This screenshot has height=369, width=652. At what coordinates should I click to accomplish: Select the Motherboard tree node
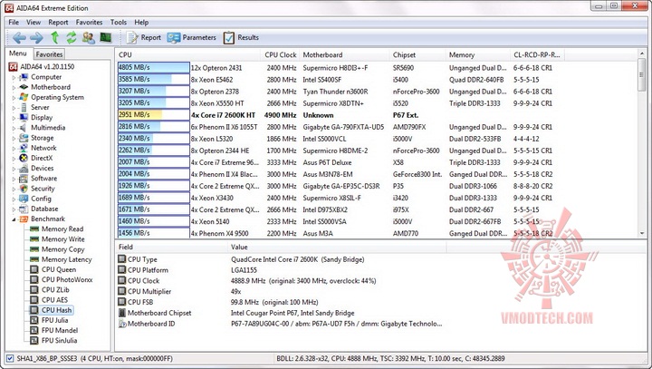[51, 87]
